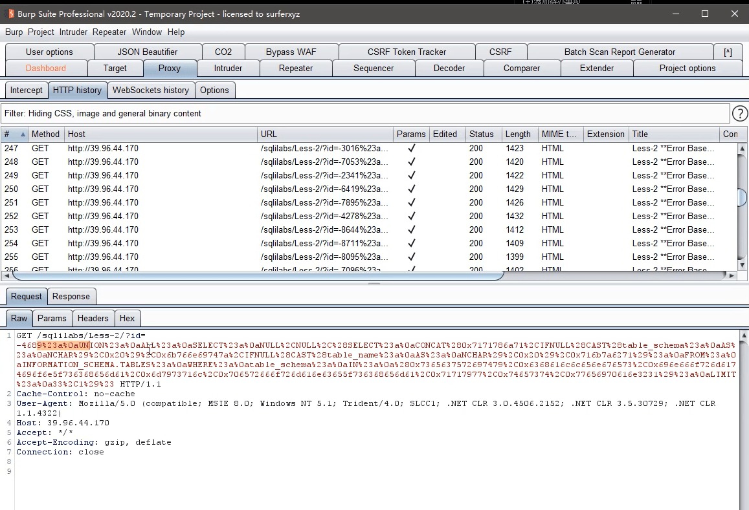This screenshot has width=749, height=510.
Task: Click the horizontal scrollbar right arrow
Action: (x=732, y=276)
